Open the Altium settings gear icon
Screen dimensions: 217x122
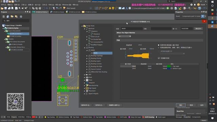(x=191, y=5)
